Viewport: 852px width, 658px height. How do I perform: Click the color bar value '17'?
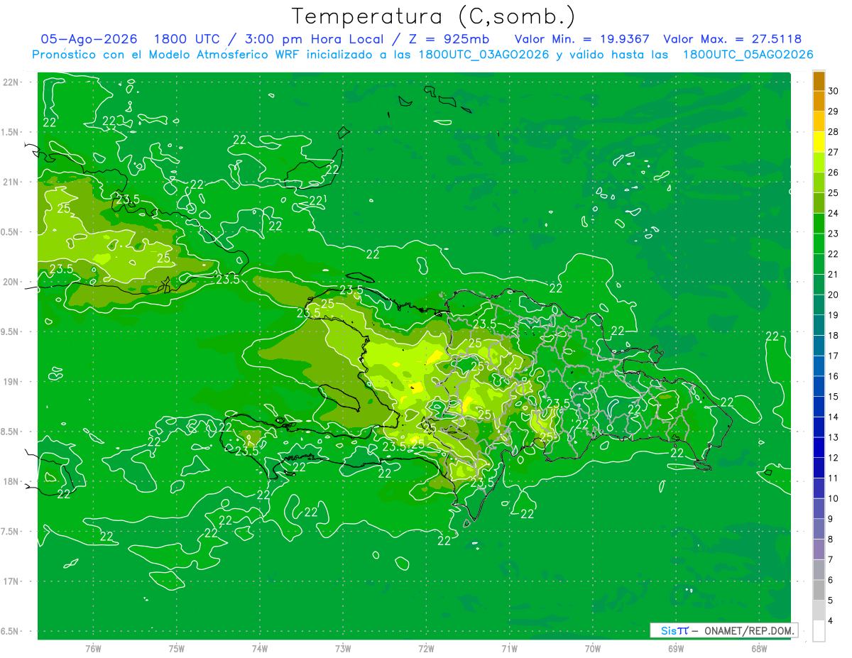[834, 356]
